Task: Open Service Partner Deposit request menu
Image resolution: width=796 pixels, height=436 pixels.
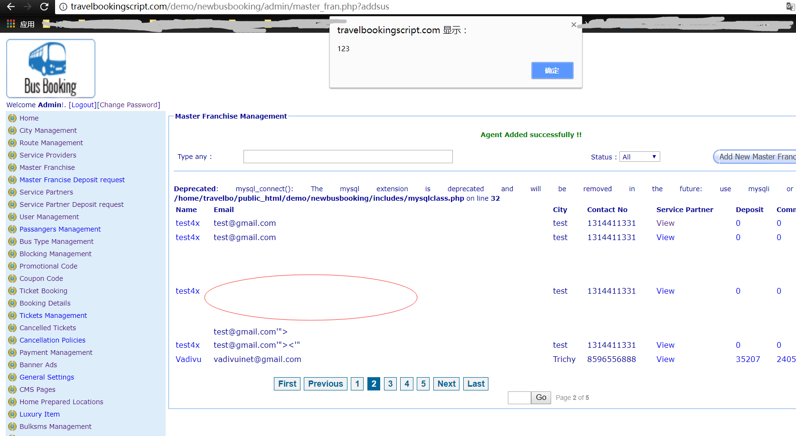Action: point(72,204)
